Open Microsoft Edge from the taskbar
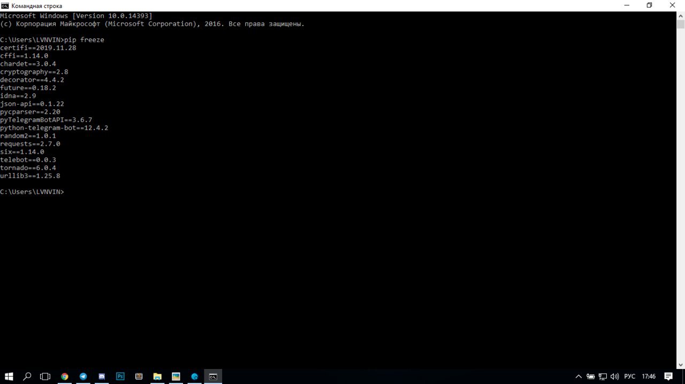685x384 pixels. tap(195, 377)
